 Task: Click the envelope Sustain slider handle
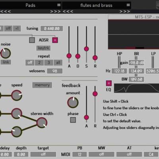86,49
